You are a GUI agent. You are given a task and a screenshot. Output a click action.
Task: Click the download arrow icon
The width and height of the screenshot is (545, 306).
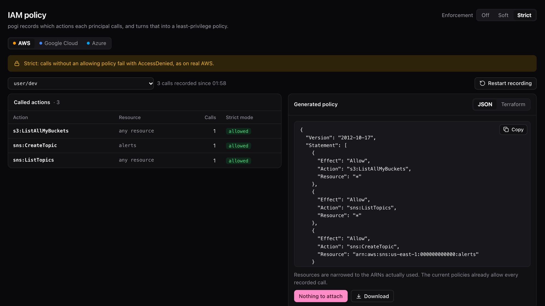pos(359,296)
